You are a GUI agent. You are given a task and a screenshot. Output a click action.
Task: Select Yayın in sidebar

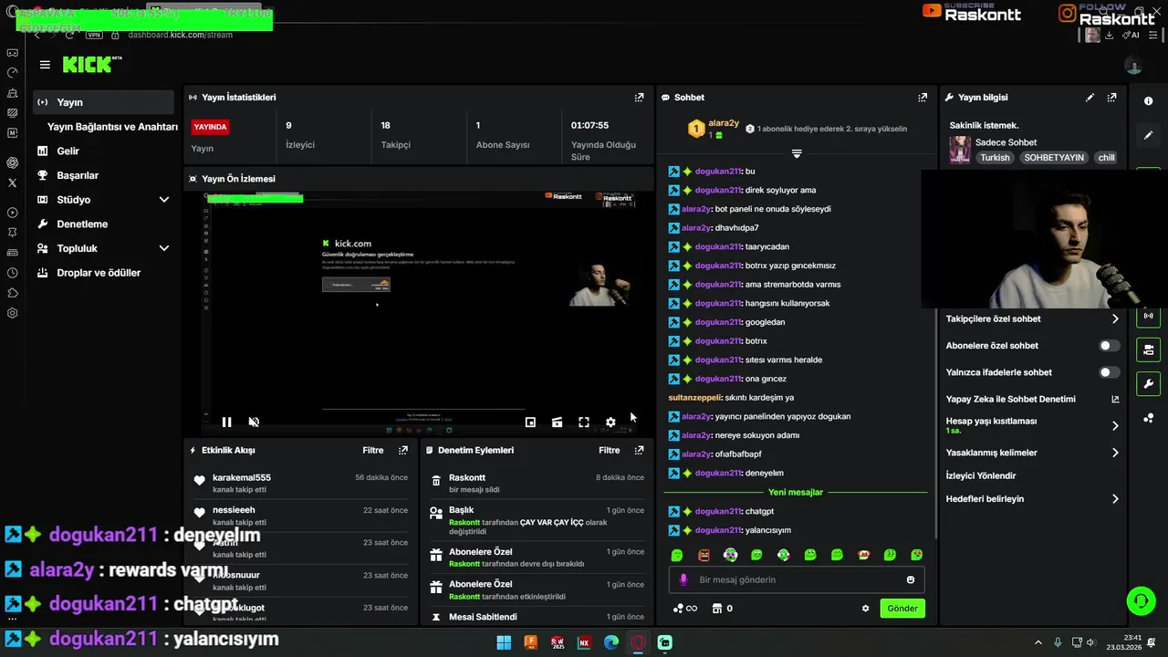click(x=103, y=102)
